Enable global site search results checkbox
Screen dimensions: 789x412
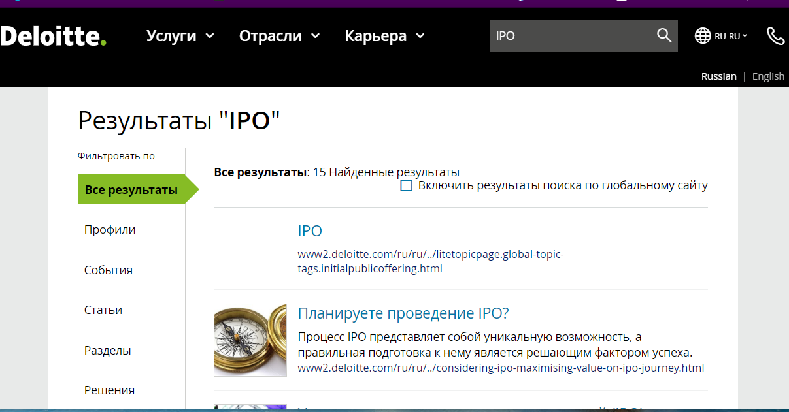click(x=407, y=185)
